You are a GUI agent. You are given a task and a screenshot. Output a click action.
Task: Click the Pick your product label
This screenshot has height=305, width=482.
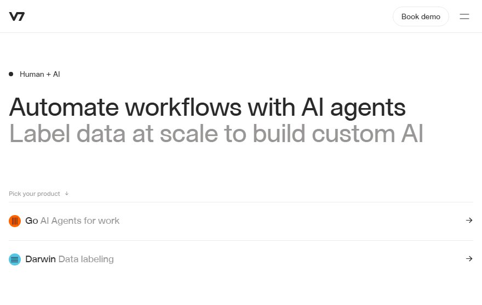(x=35, y=194)
